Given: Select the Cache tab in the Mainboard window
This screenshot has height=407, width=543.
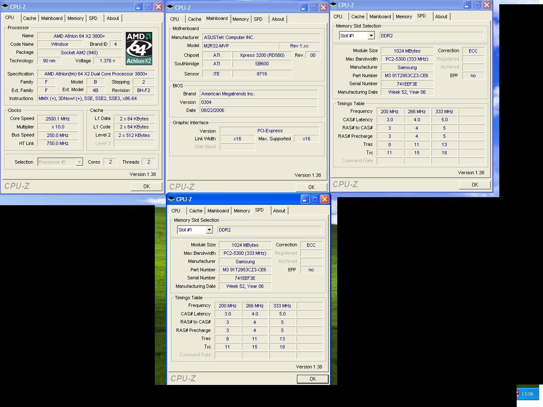Looking at the screenshot, I should [195, 19].
